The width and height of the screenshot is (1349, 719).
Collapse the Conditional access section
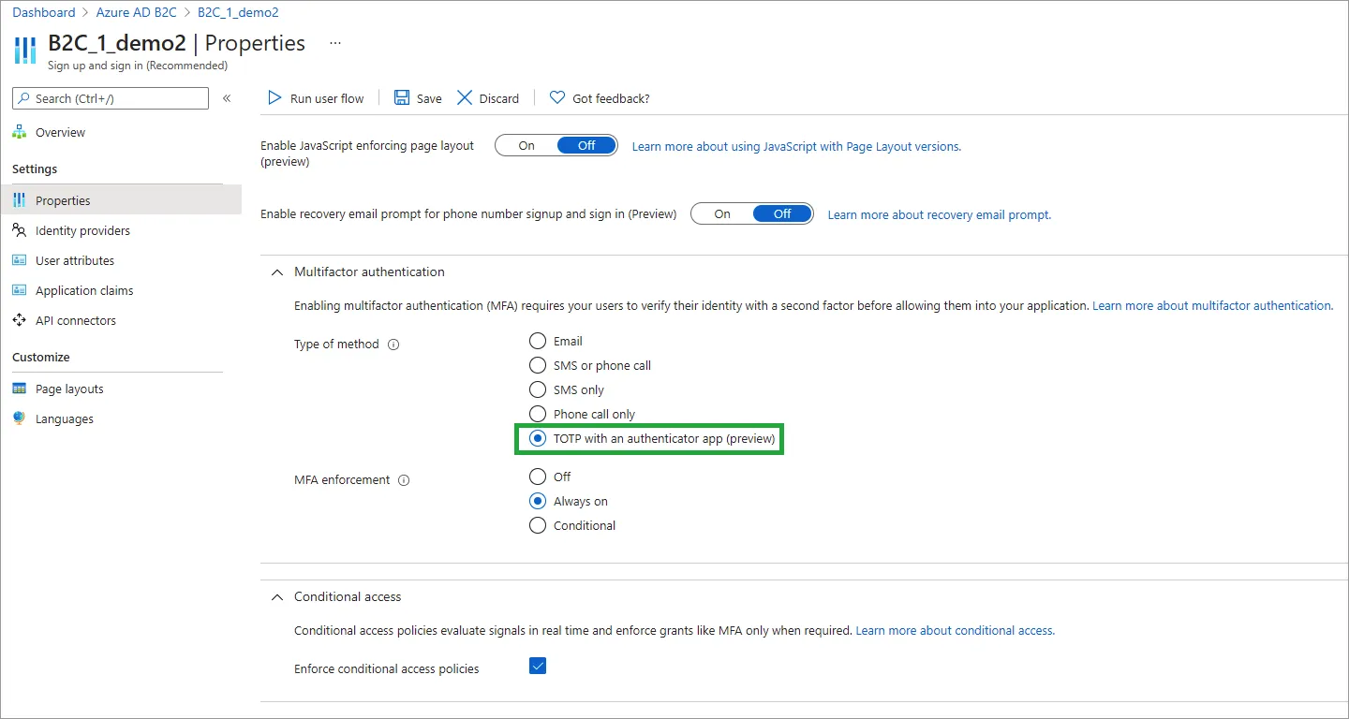(x=276, y=597)
